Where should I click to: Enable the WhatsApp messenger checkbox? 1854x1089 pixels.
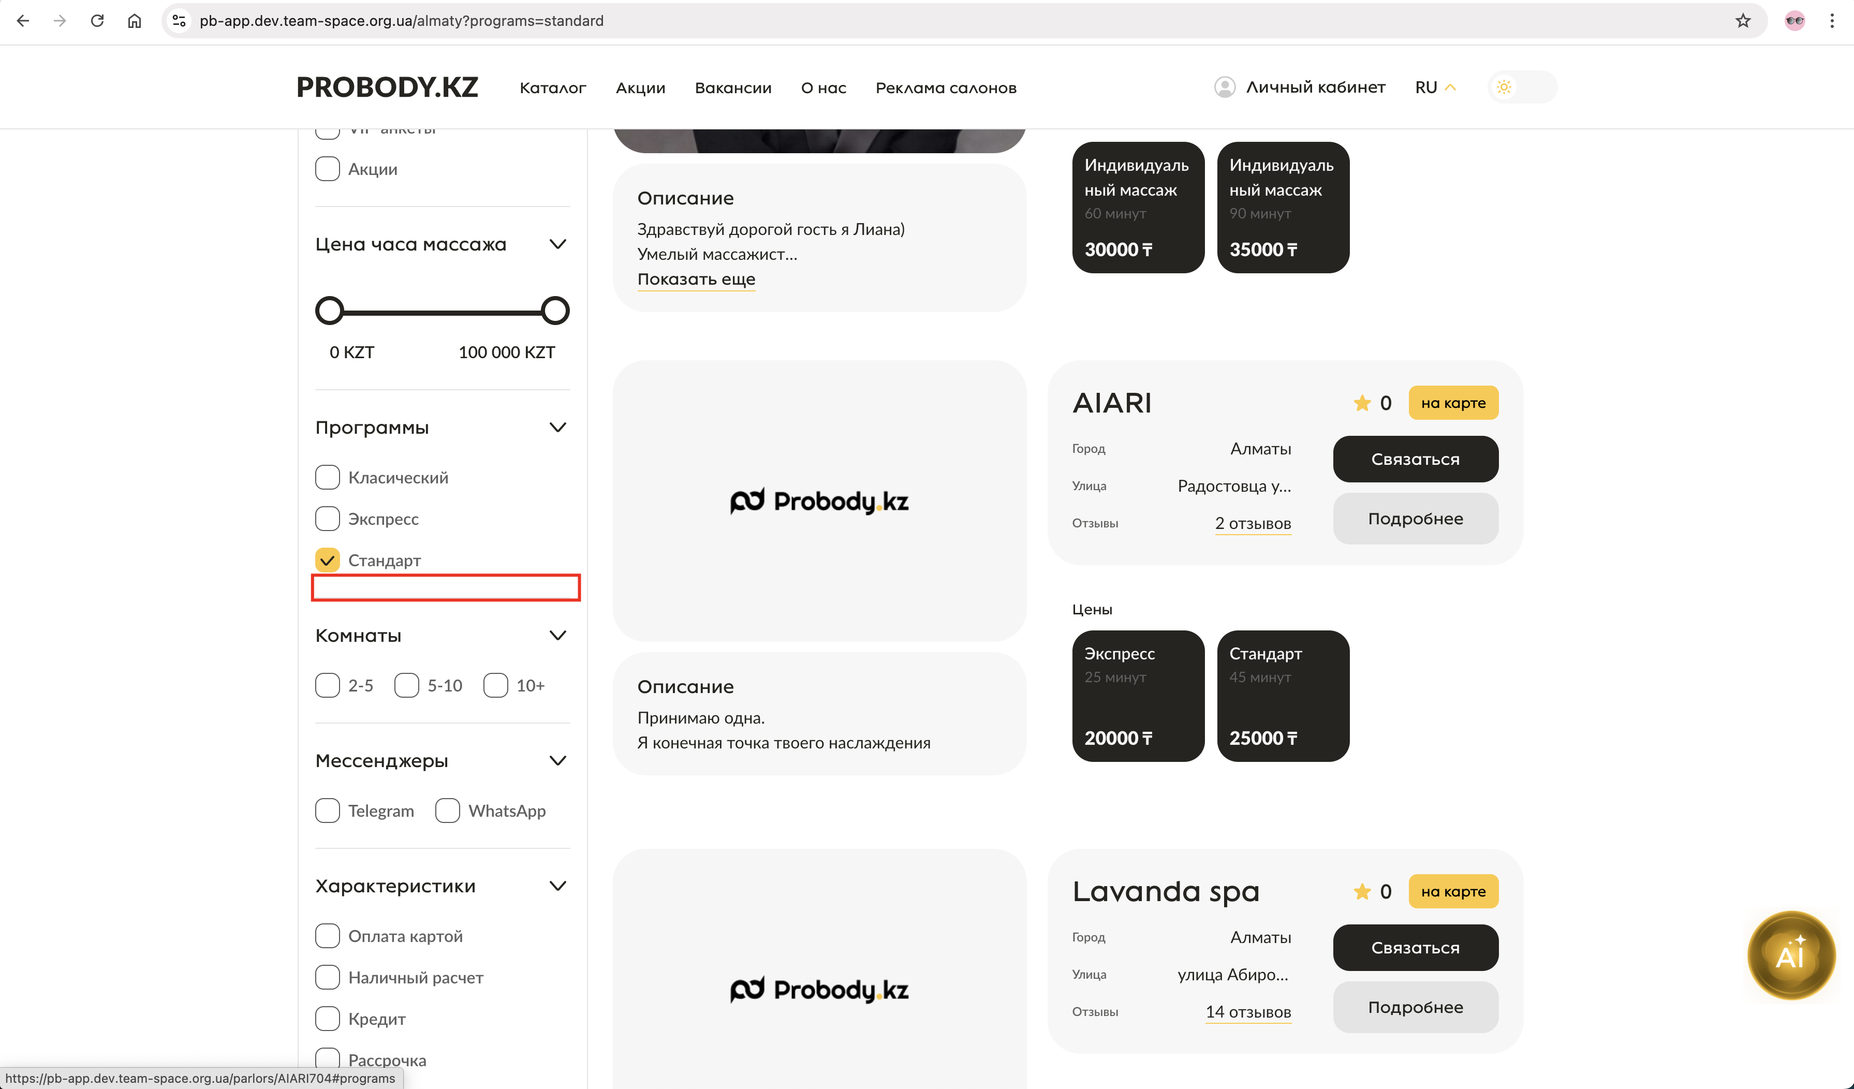coord(447,810)
